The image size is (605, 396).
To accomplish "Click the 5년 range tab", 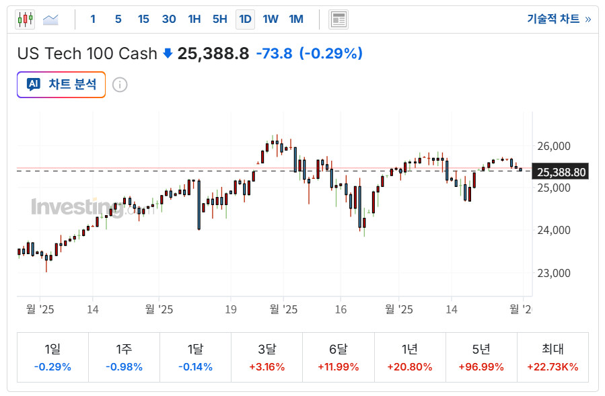I will (x=481, y=358).
